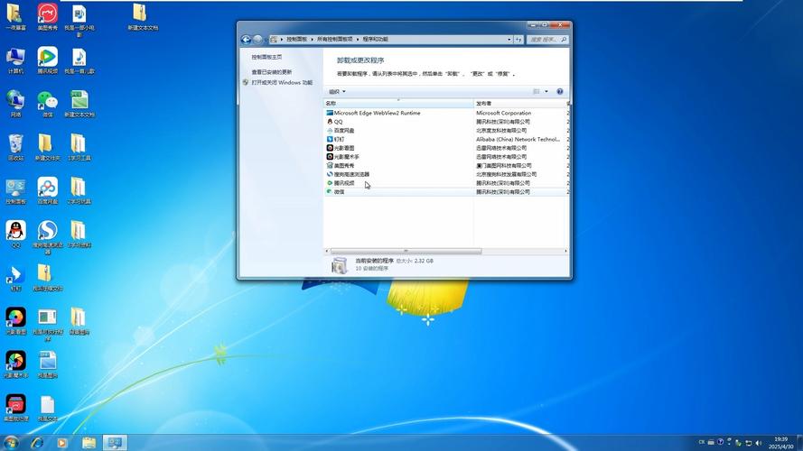
Task: Click 光影魔术手 camera shutter desktop icon
Action: [15, 365]
